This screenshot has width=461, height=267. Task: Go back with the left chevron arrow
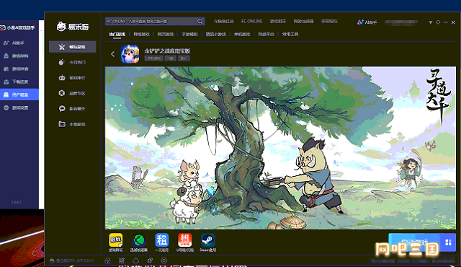pos(112,54)
